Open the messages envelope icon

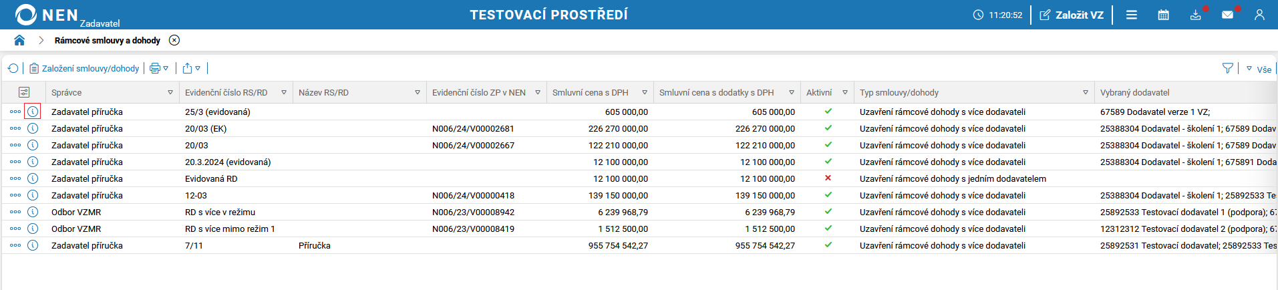[1227, 15]
